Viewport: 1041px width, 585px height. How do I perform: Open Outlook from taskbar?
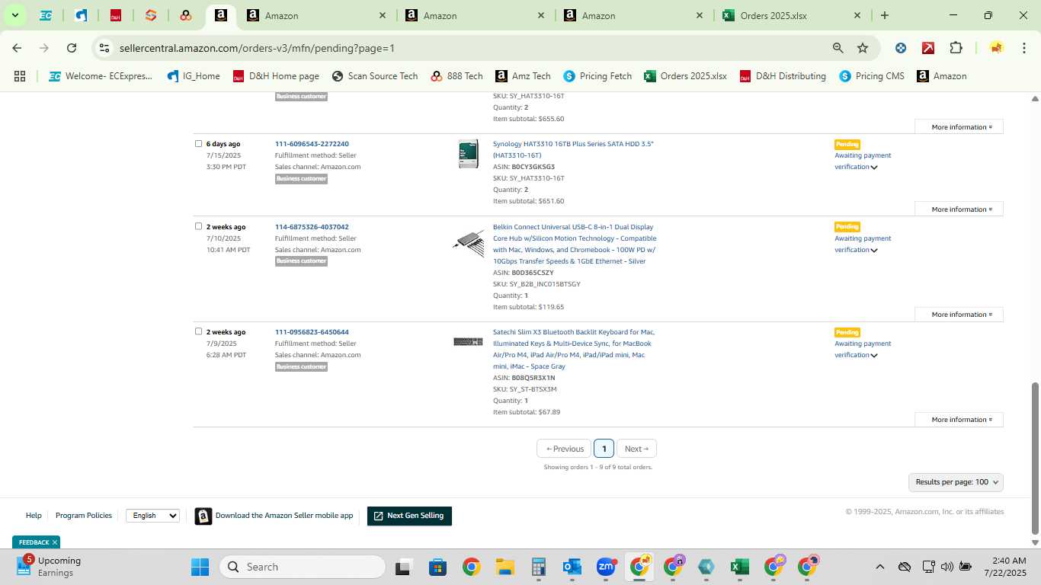pos(572,567)
